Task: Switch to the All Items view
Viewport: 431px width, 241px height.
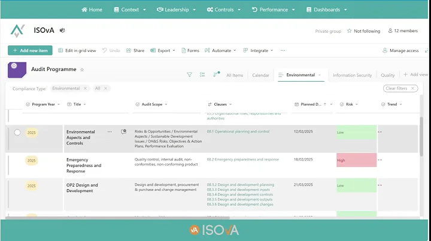Action: 235,75
